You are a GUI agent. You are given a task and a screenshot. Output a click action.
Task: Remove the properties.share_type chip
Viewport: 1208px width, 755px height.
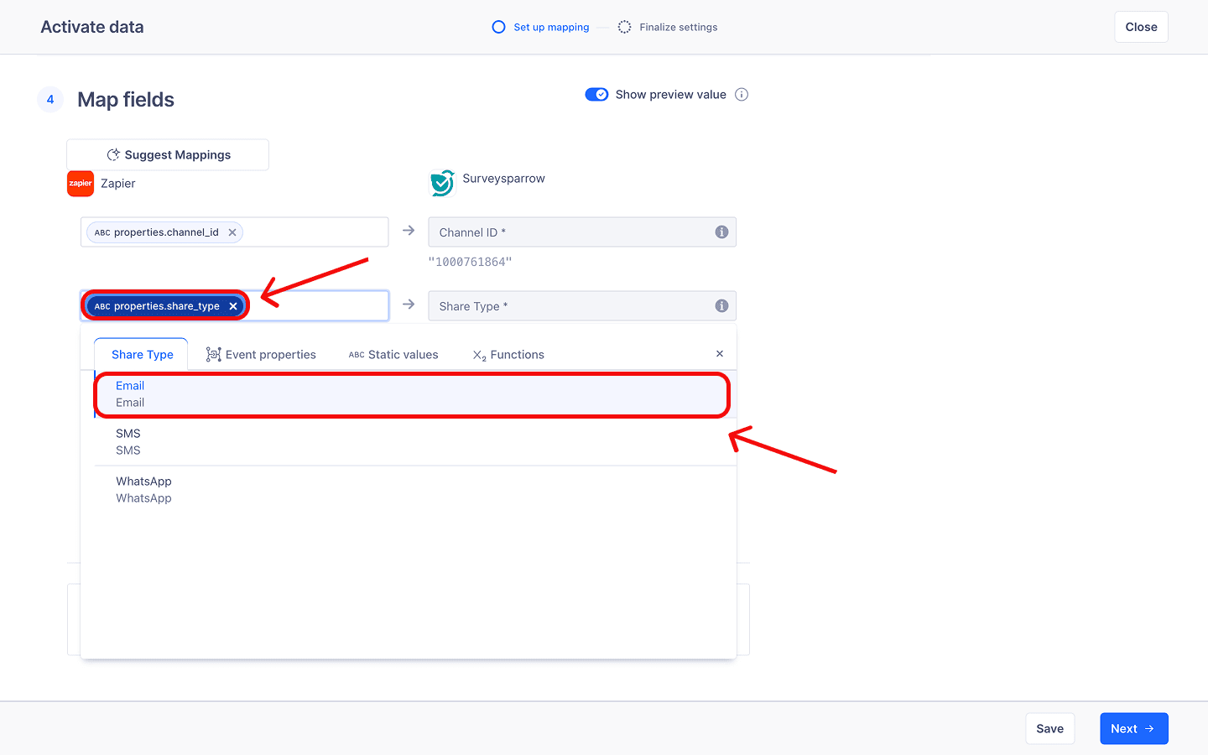[233, 306]
